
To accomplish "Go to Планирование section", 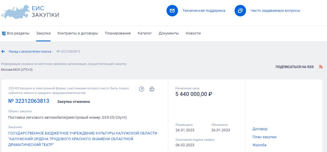I will point(118,33).
